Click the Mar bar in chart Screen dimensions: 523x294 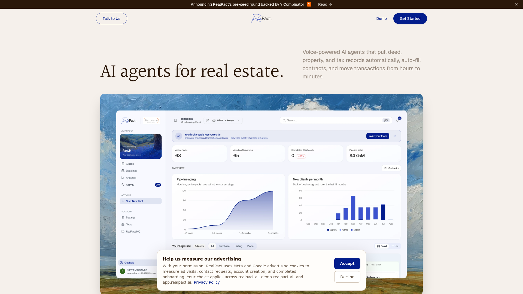[x=353, y=208]
